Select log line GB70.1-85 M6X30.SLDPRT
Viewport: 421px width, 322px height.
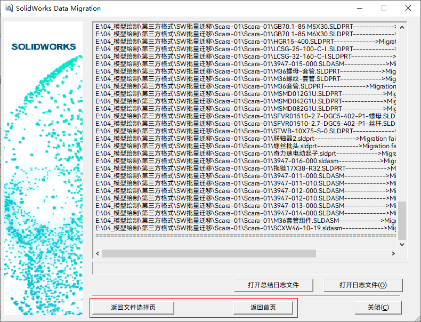[x=245, y=34]
